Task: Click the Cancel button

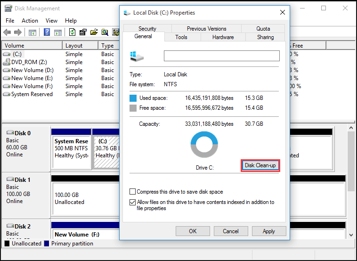Action: pos(231,231)
